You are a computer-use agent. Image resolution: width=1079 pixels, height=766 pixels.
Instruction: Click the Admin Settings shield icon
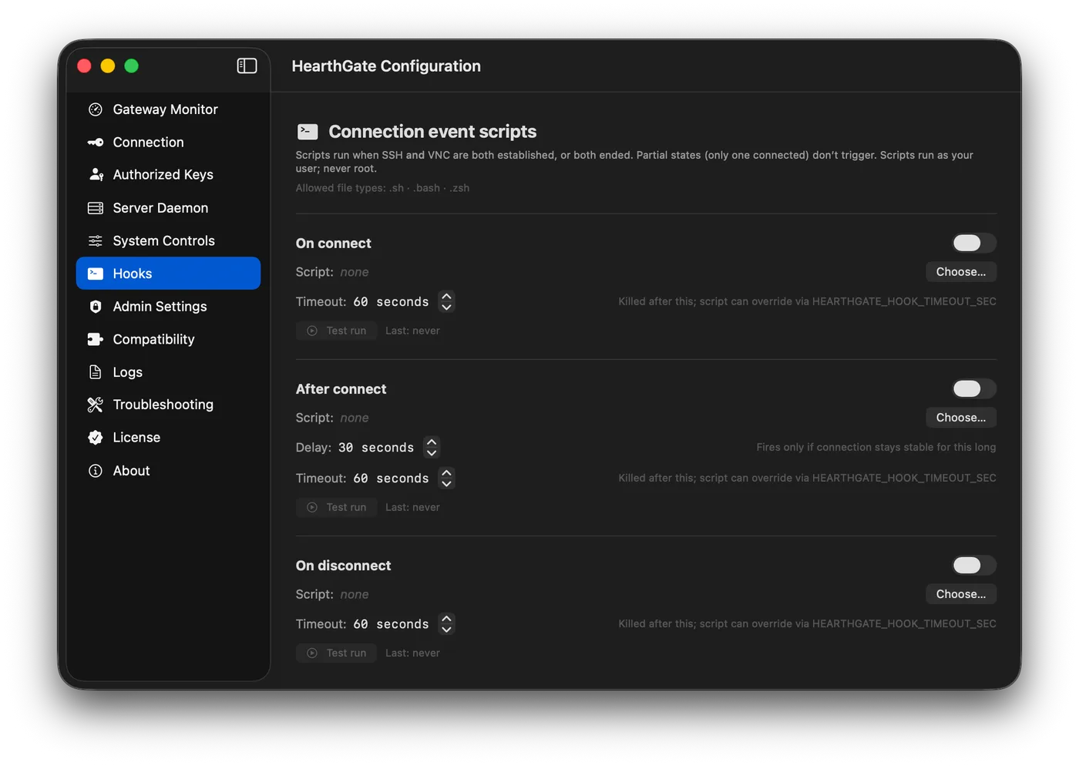click(x=96, y=307)
